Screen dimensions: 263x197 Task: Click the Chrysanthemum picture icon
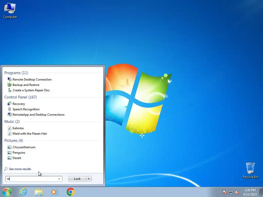point(10,147)
